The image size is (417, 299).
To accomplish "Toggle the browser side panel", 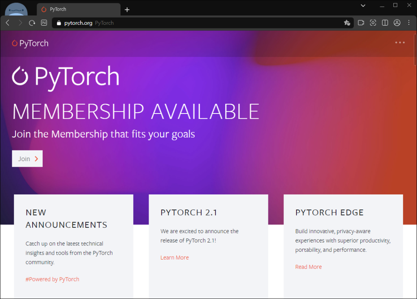I will coord(385,23).
